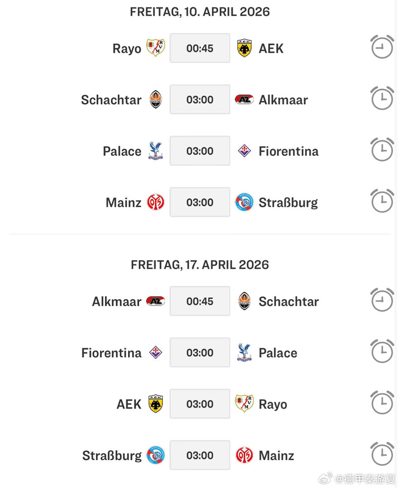Click the Rayo Vallecano crest in first match
400x488 pixels.
tap(155, 49)
